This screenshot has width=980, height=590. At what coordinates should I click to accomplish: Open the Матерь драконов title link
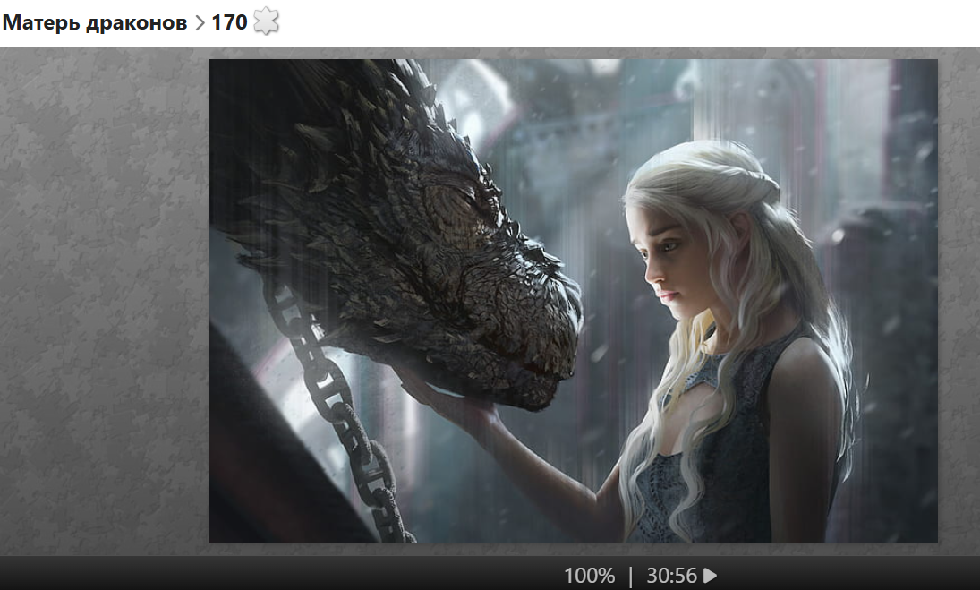(x=94, y=23)
